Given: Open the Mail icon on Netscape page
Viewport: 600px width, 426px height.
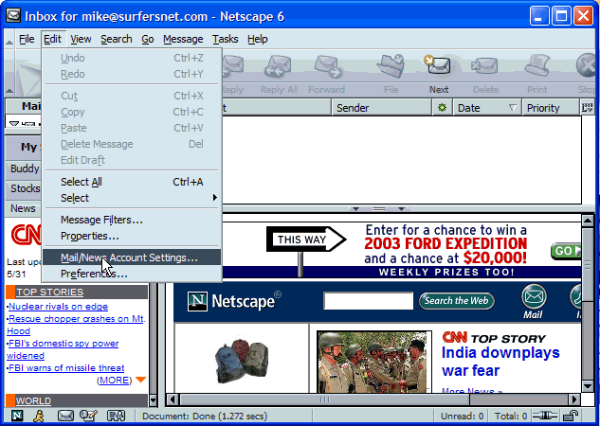Looking at the screenshot, I should (534, 300).
